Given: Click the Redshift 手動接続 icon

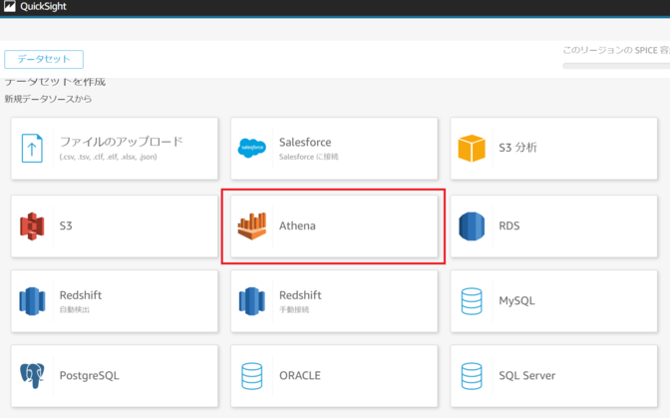Looking at the screenshot, I should (252, 301).
